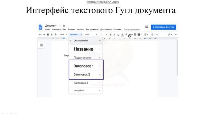Viewport: 206px width, 116px height.
Task: Expand submenu arrow beside Настройки
Action: [x=99, y=90]
